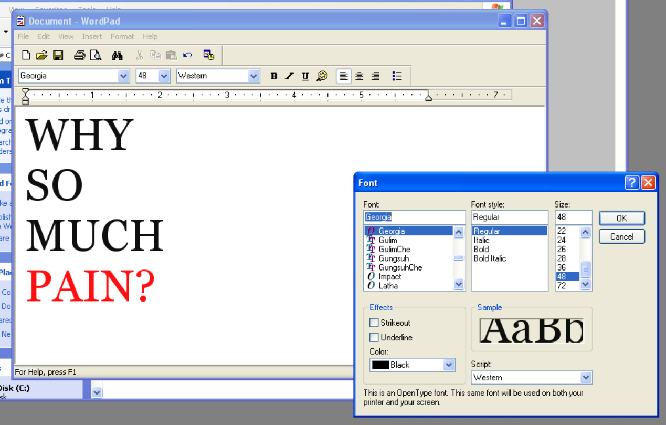Screen dimensions: 666x425
Task: Click the font list scrollbar down arrow
Action: click(459, 284)
